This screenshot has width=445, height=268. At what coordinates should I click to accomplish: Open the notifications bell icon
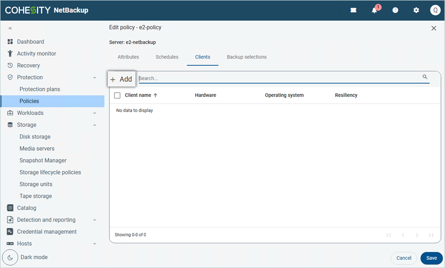(375, 10)
